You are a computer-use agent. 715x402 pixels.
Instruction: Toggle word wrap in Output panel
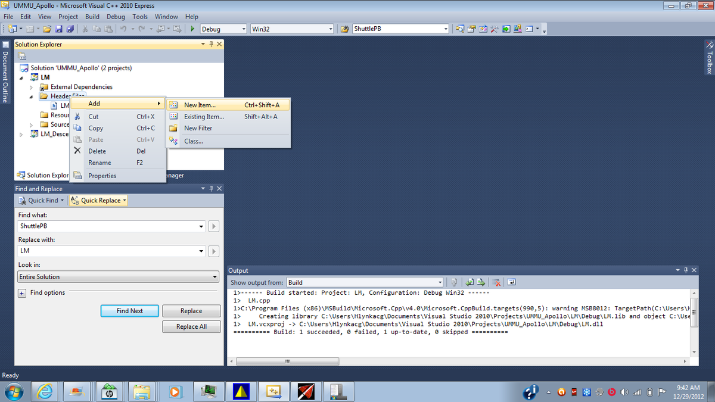pos(511,282)
